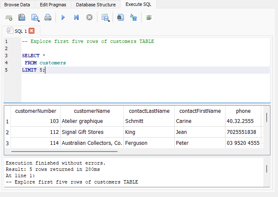The image size is (278, 197).
Task: Open find and replace icon
Action: tap(134, 18)
